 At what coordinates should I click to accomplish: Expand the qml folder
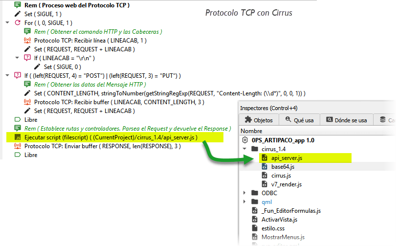[x=244, y=202]
